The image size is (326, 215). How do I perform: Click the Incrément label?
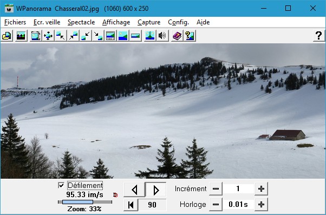coord(191,189)
